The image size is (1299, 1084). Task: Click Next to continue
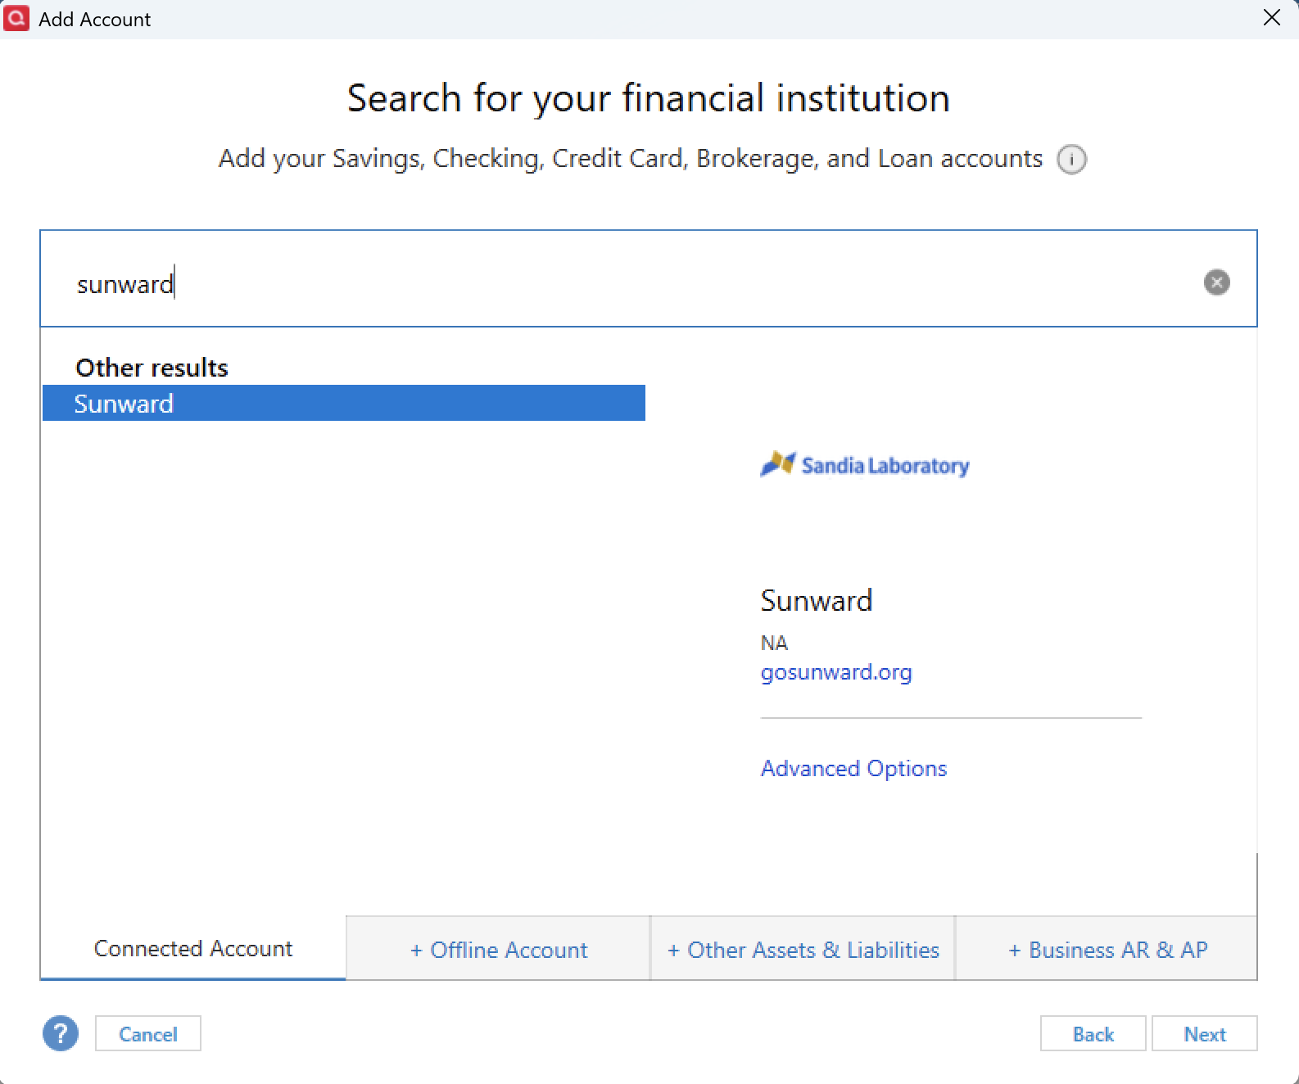pos(1205,1034)
